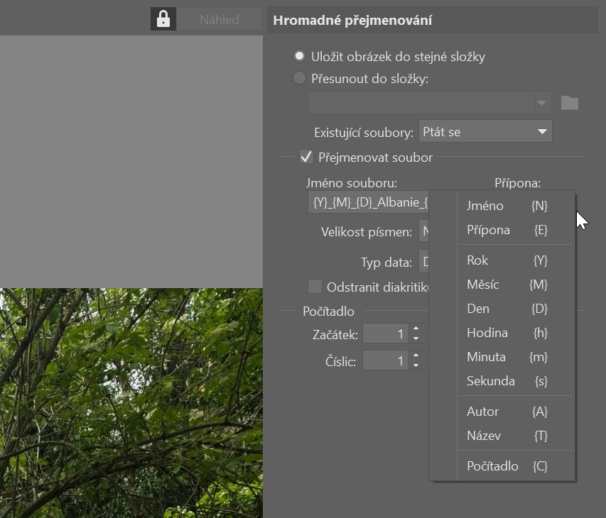
Task: Select 'Přesunout do složky' radio option
Action: [300, 78]
